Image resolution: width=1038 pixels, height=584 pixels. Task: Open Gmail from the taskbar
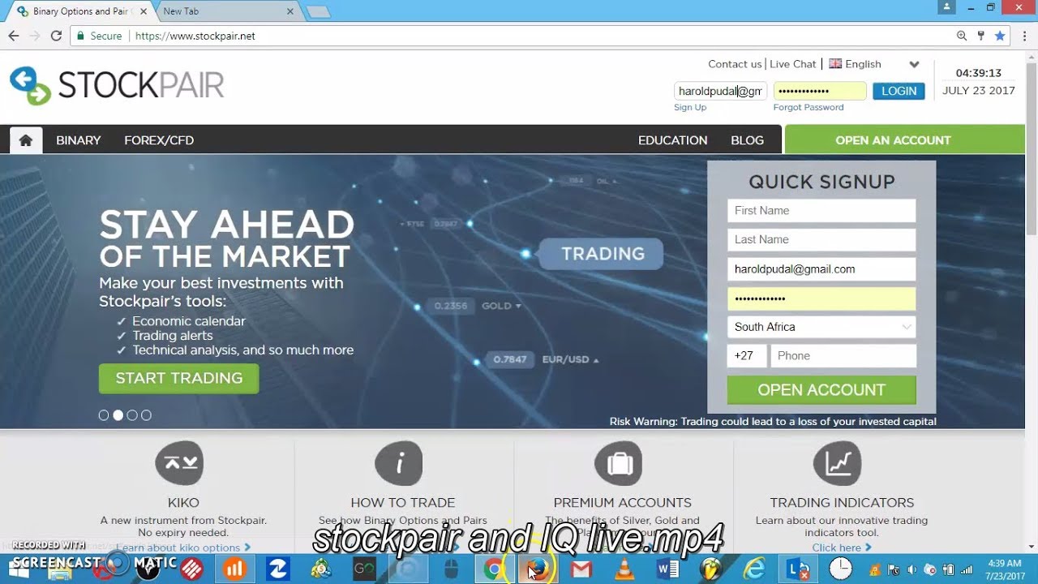pyautogui.click(x=581, y=569)
